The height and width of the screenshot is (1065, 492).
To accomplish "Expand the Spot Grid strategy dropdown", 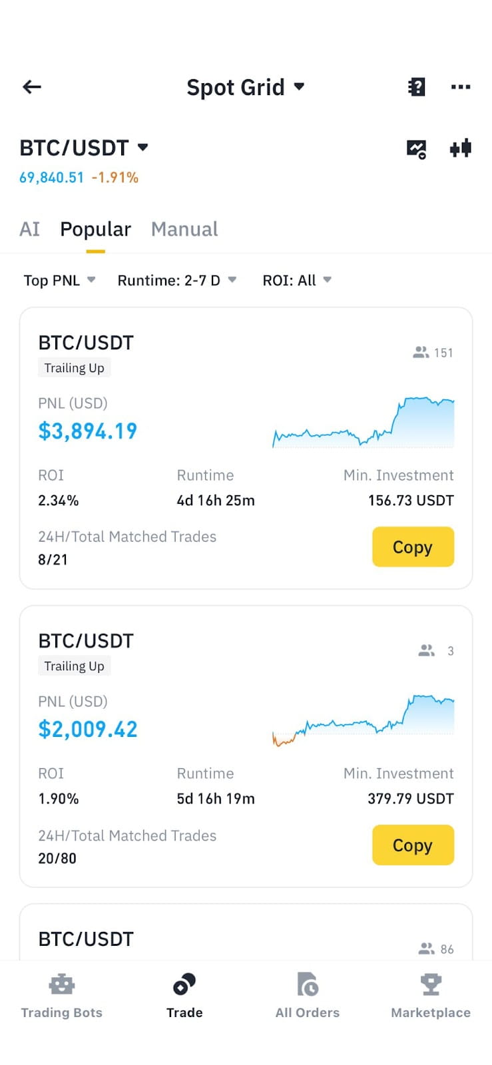I will click(x=245, y=87).
